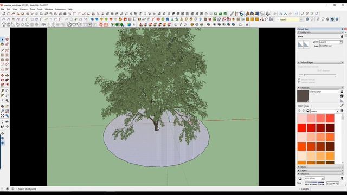
Task: Click the Create Material icon
Action: click(x=342, y=96)
